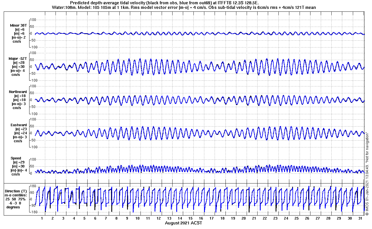The height and width of the screenshot is (229, 372).
Task: Click the '-6 -3 0' centile values
Action: (x=15, y=203)
